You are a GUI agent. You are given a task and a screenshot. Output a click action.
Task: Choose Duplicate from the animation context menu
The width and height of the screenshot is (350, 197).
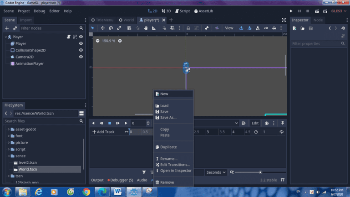[168, 147]
